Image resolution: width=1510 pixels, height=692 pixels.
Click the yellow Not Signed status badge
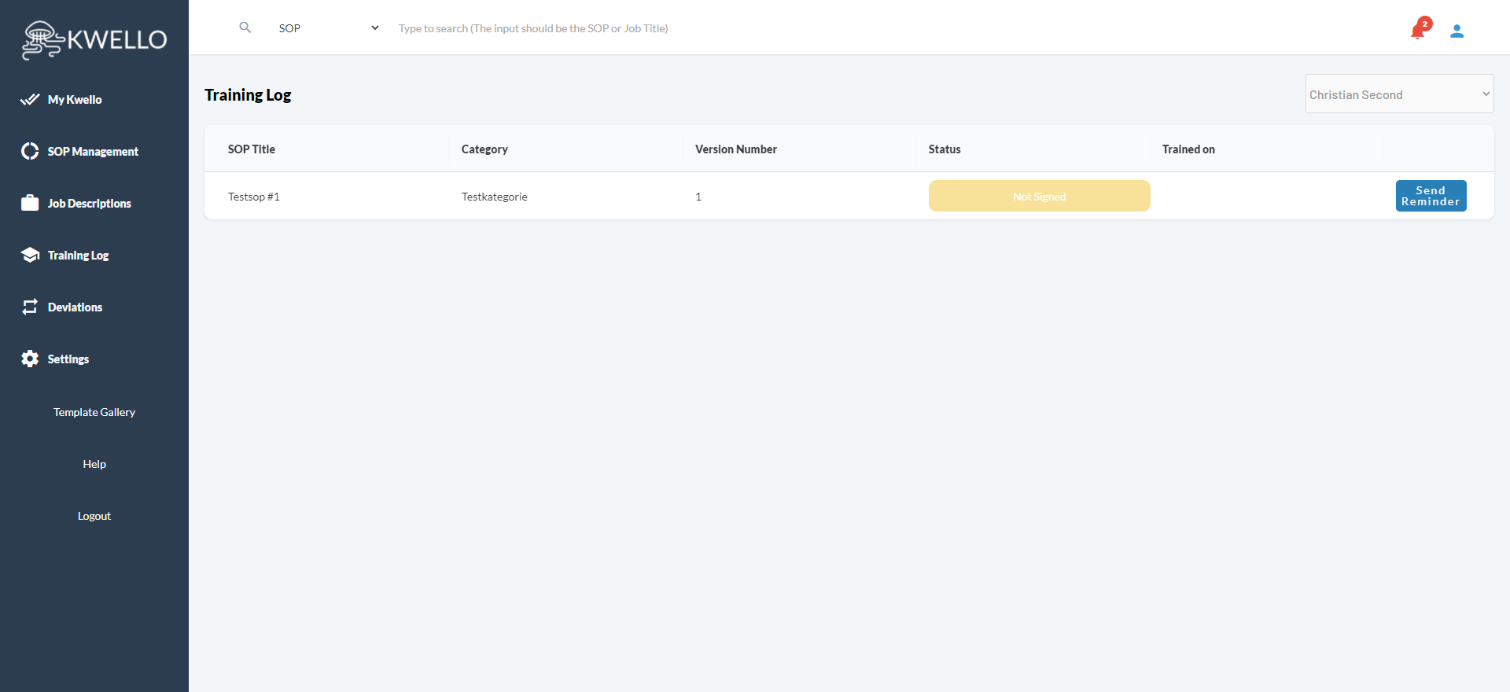tap(1039, 197)
